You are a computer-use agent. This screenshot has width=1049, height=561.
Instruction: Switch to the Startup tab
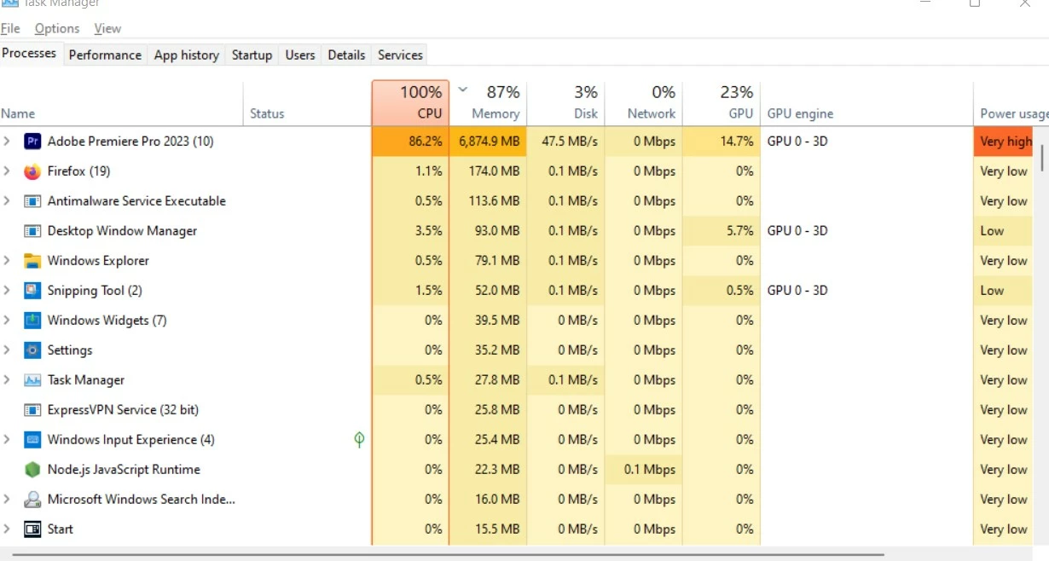(x=252, y=55)
